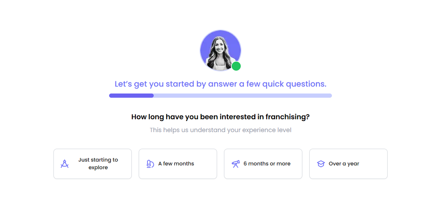Pick the "6 months or more" option

pyautogui.click(x=263, y=164)
